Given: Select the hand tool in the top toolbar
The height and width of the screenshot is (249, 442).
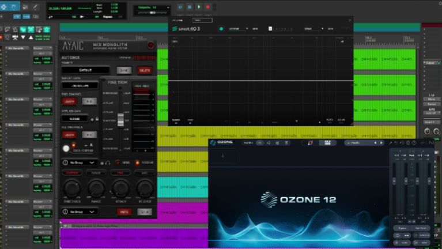Looking at the screenshot, I should 14,7.
